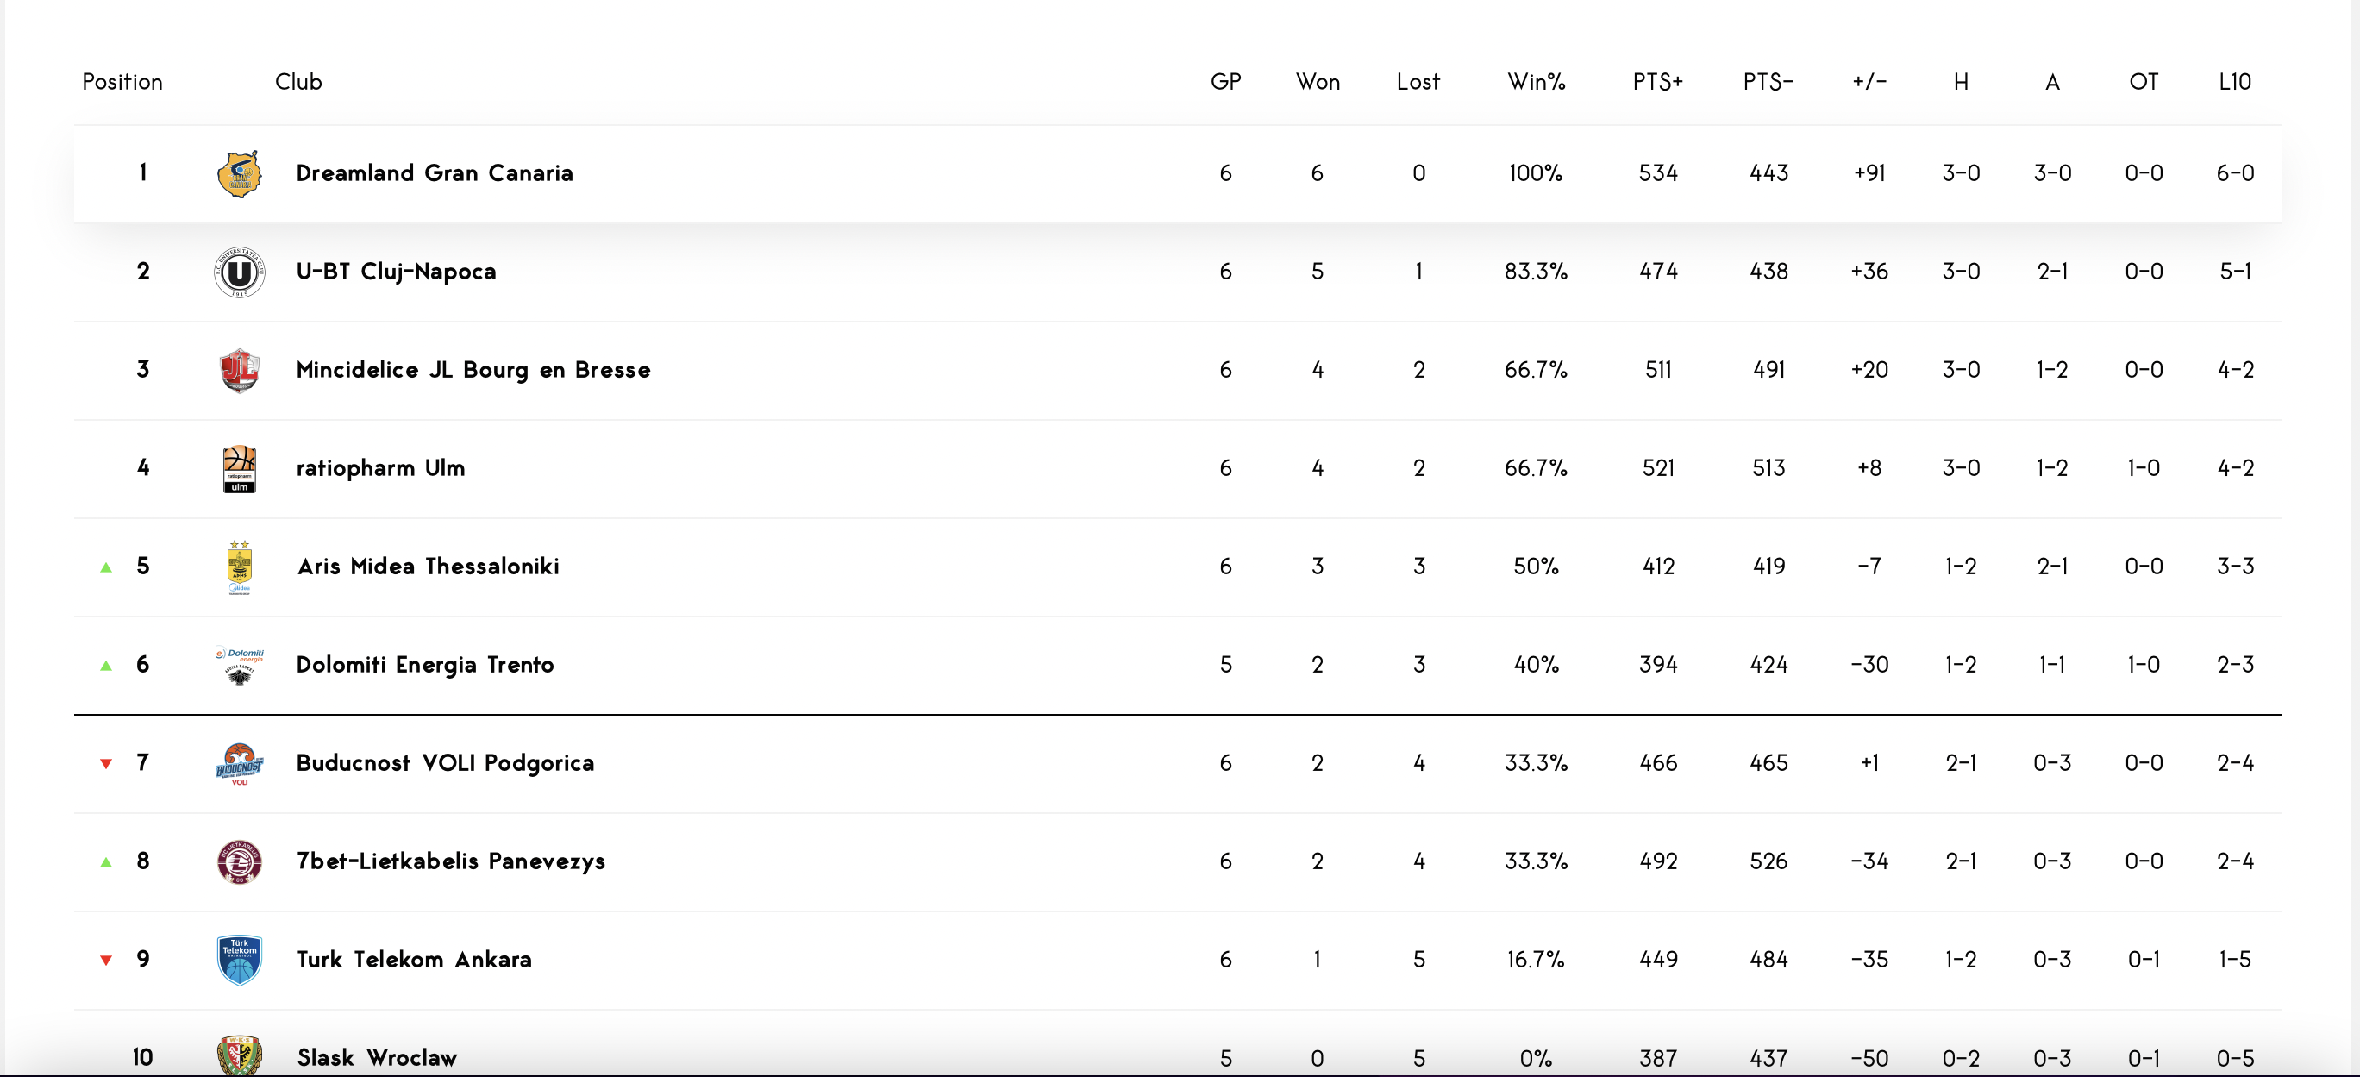Click the Buducnost VOLI Podgorica logo
Image resolution: width=2360 pixels, height=1077 pixels.
click(239, 764)
